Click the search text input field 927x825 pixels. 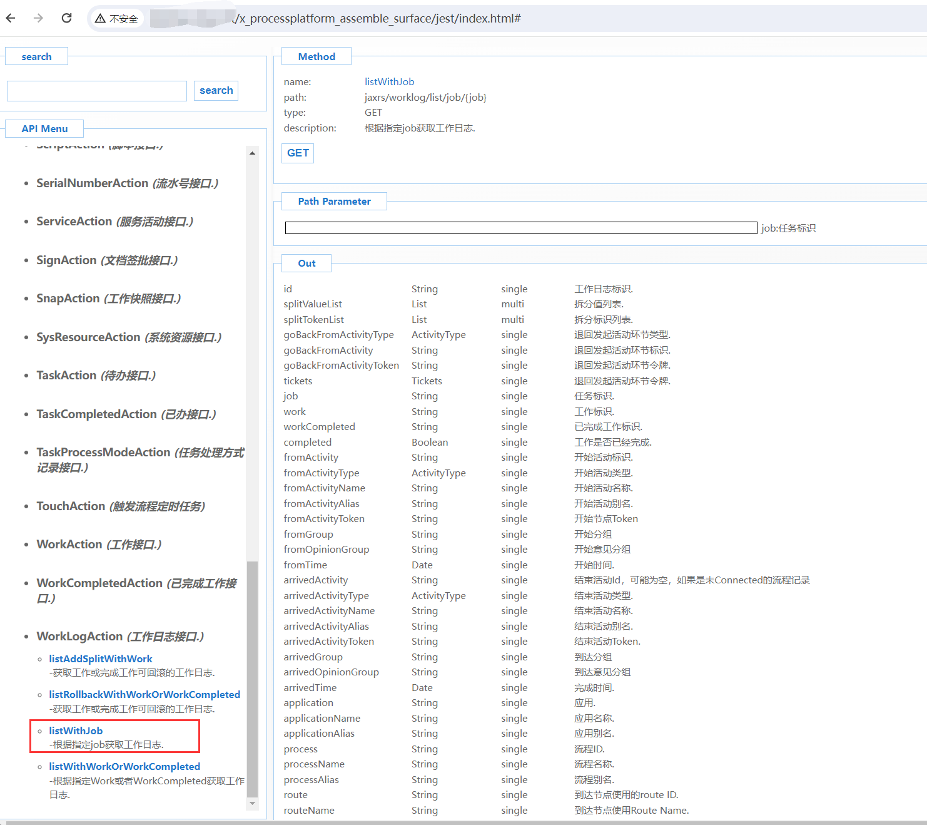click(97, 91)
